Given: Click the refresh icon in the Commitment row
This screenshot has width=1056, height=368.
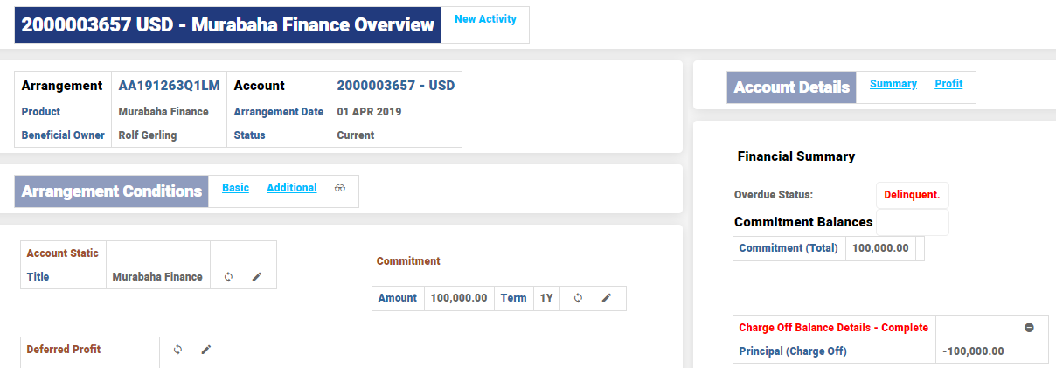Looking at the screenshot, I should [578, 298].
